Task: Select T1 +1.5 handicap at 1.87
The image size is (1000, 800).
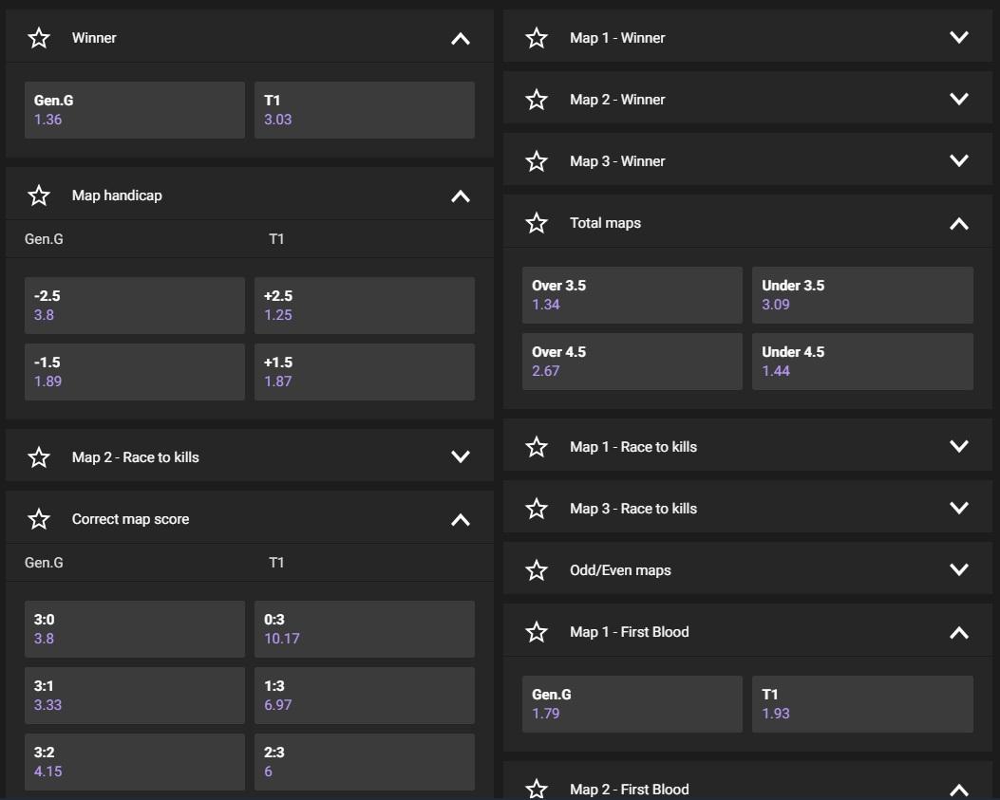Action: (364, 372)
